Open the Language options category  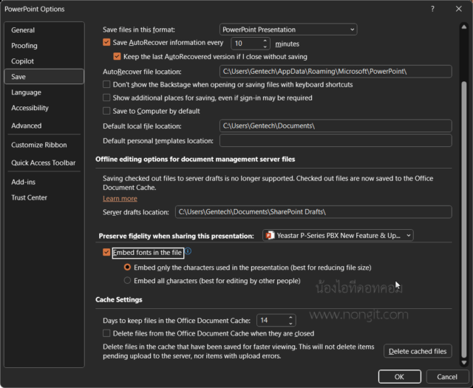tap(44, 92)
